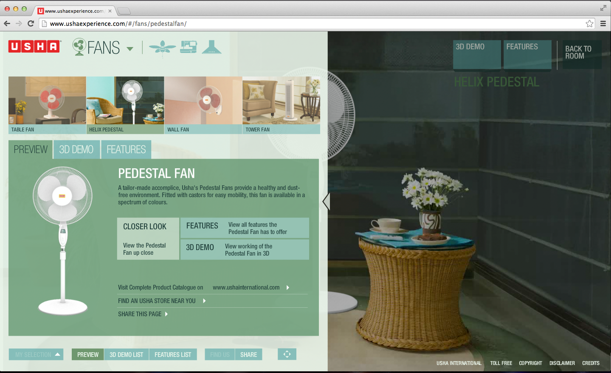This screenshot has height=373, width=611.
Task: Click the fan icon beside FANS
Action: [79, 47]
